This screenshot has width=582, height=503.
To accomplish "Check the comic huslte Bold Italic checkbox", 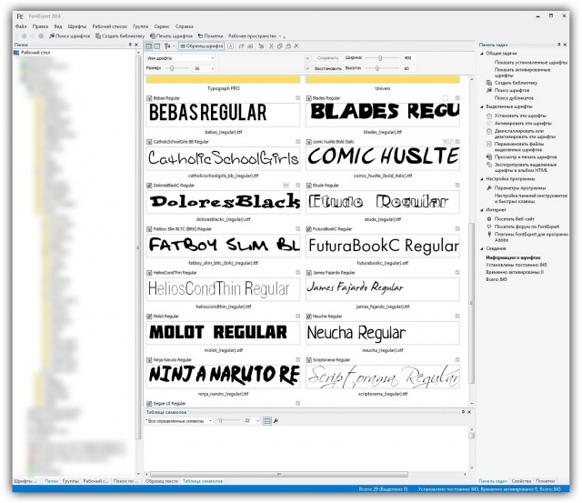I will pyautogui.click(x=457, y=141).
